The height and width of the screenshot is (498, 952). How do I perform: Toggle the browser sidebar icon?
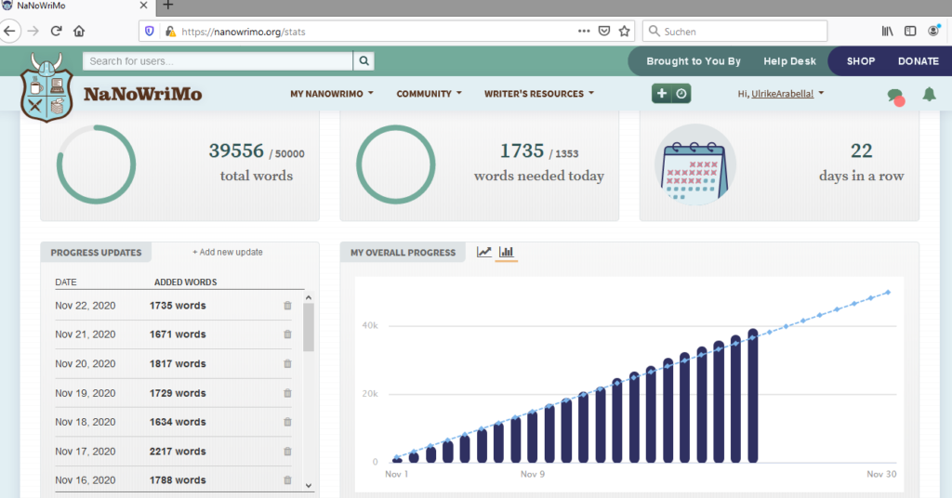pyautogui.click(x=910, y=31)
